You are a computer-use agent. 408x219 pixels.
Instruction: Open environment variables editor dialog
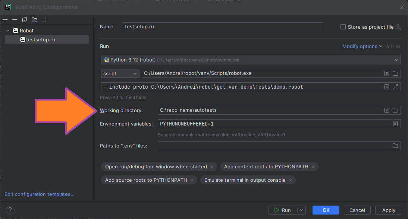click(395, 124)
